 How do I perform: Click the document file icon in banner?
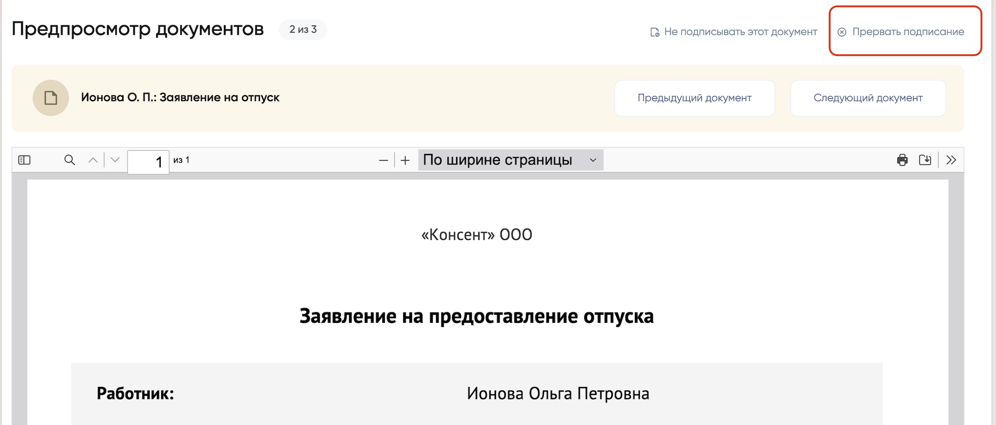click(x=51, y=98)
